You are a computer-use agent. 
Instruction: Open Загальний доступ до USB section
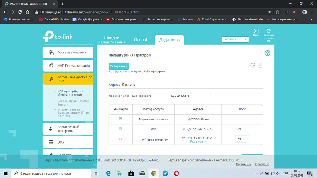[x=68, y=79]
